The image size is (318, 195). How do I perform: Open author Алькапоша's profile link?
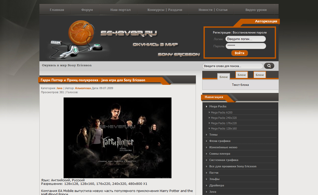pyautogui.click(x=83, y=88)
